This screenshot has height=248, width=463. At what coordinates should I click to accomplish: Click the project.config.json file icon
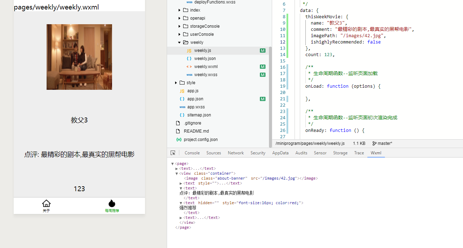tap(179, 140)
